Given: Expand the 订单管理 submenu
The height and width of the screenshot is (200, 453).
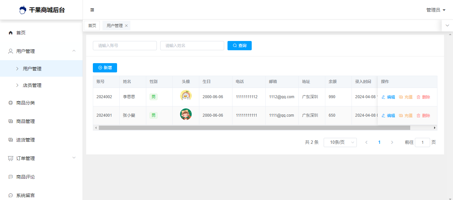Looking at the screenshot, I should pos(74,158).
